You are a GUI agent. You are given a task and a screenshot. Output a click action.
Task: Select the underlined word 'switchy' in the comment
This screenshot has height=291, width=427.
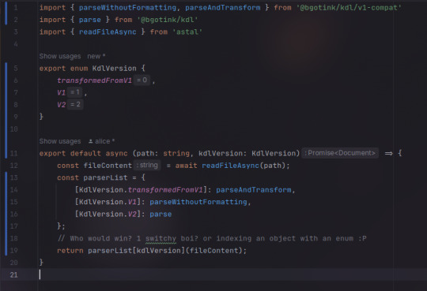pyautogui.click(x=161, y=239)
